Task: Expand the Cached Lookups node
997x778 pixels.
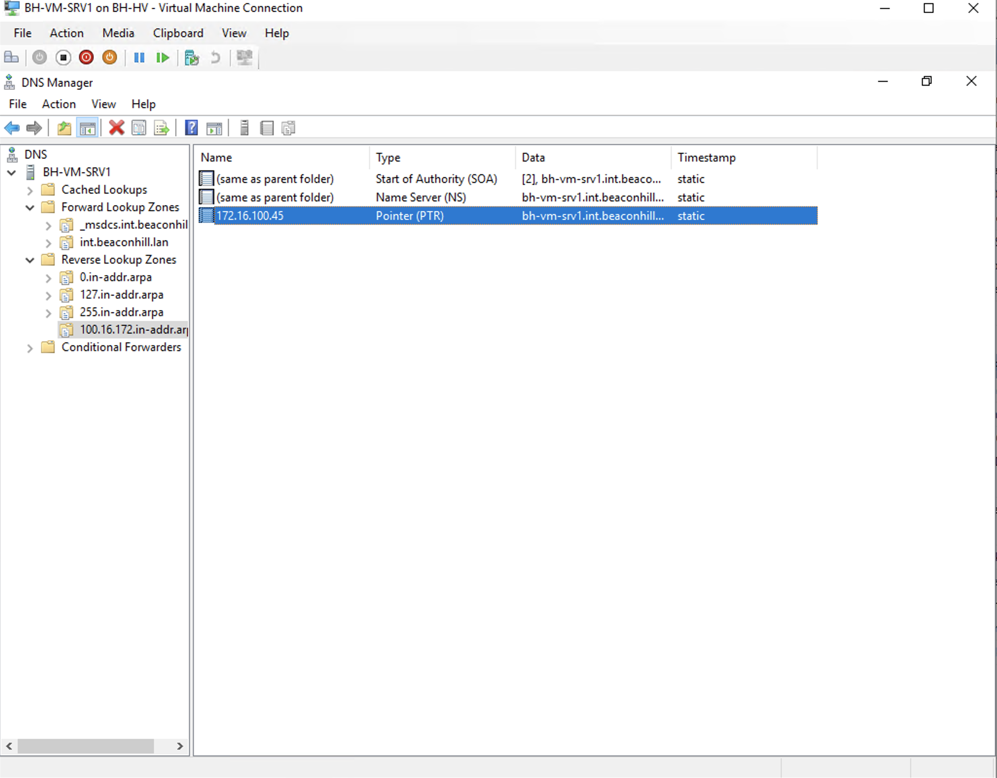Action: click(x=30, y=190)
